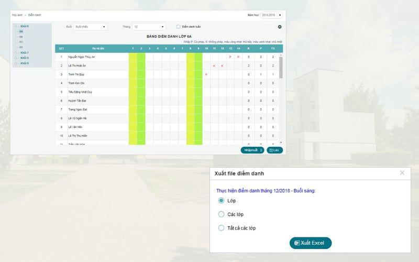Open the Buổi chiều session dropdown

pyautogui.click(x=90, y=27)
